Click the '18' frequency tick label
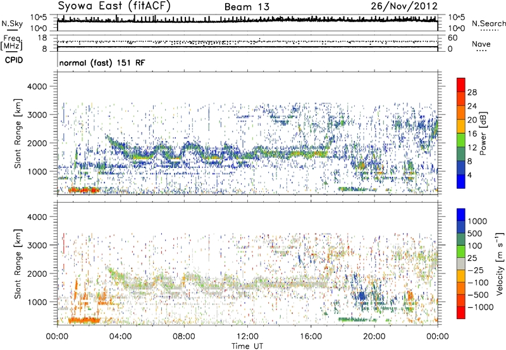The image size is (506, 350). point(42,38)
